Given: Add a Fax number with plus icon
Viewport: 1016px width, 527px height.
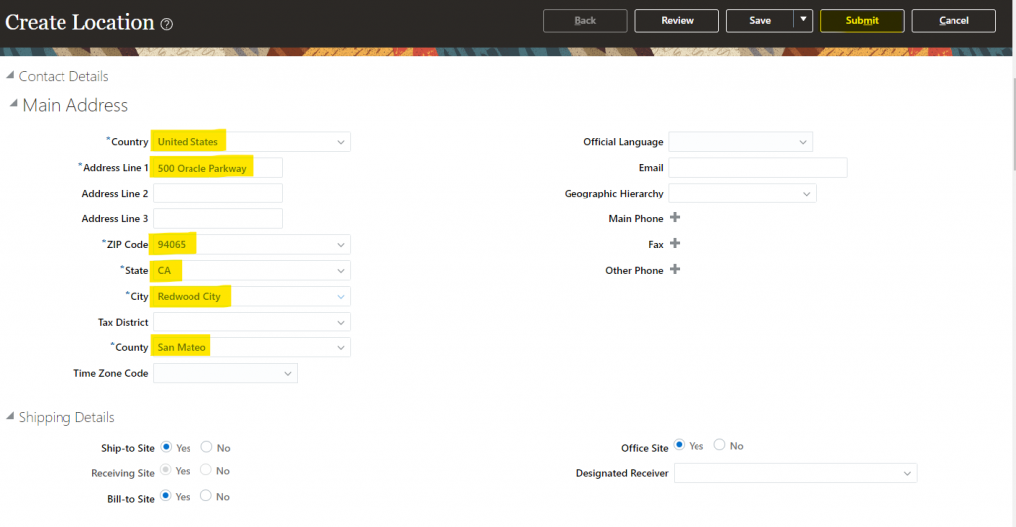Looking at the screenshot, I should (x=675, y=244).
